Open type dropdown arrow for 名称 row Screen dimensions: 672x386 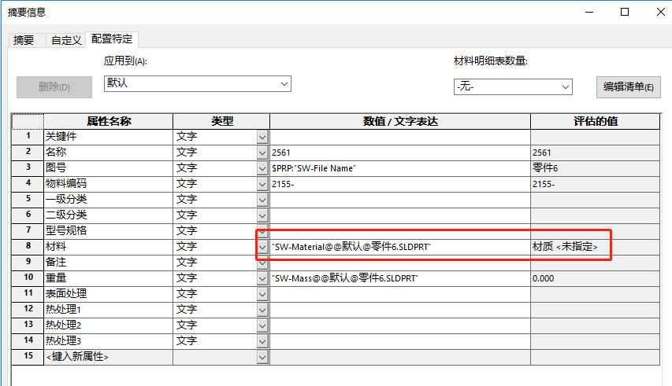pyautogui.click(x=262, y=153)
